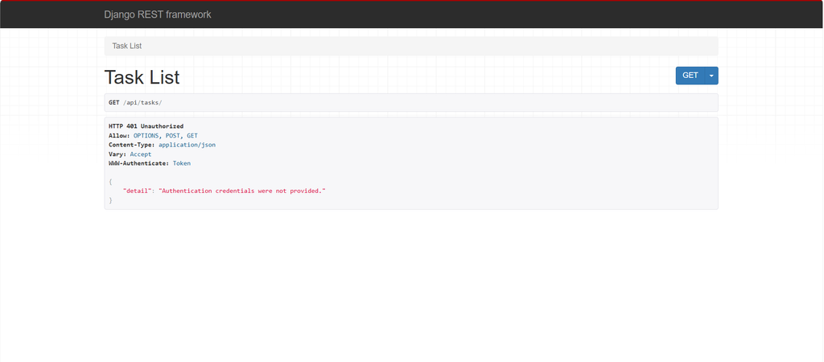Screen dimensions: 824x362
Task: Select the HTTP 401 Unauthorized status line
Action: [146, 126]
